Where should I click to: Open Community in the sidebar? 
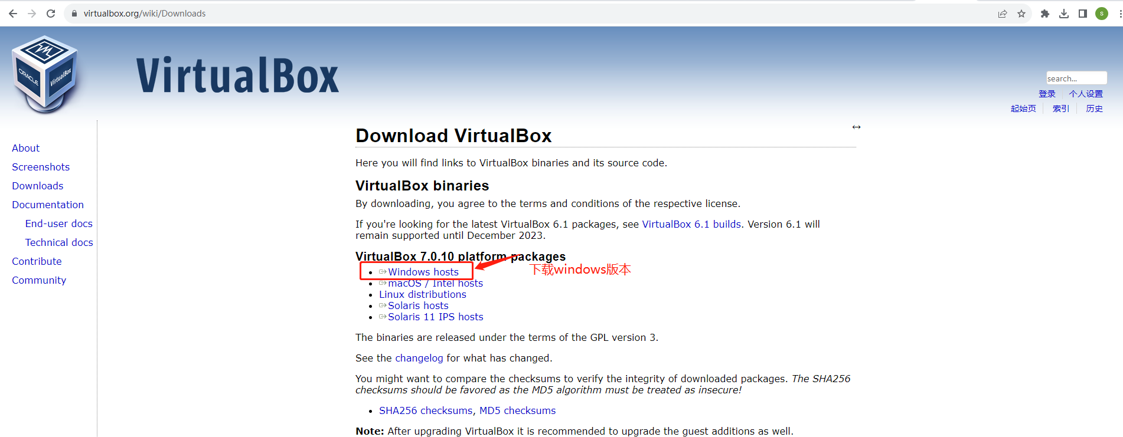coord(39,280)
